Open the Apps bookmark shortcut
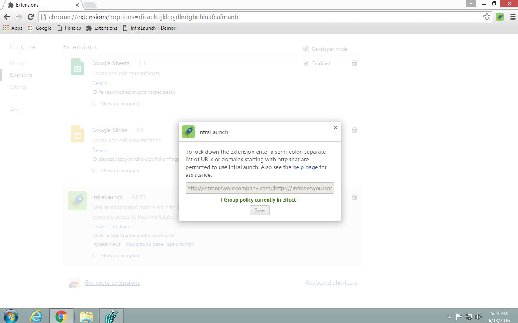518x323 pixels. tap(13, 28)
